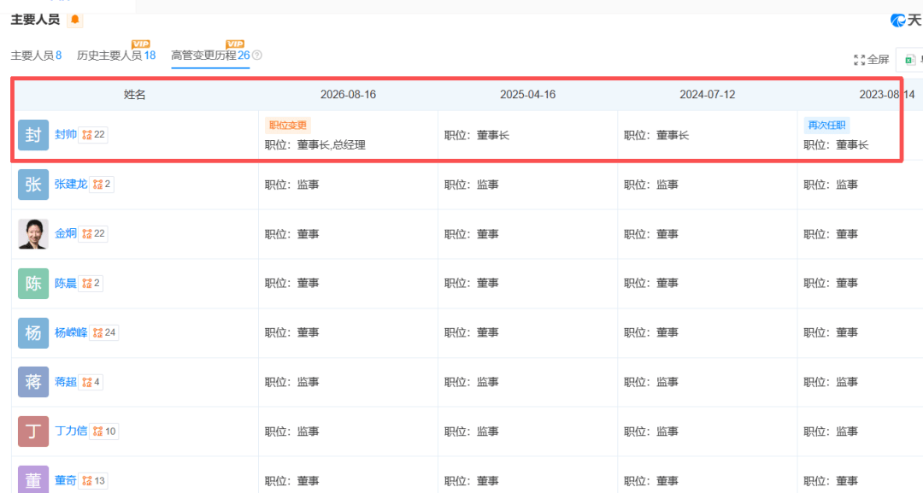The height and width of the screenshot is (493, 923).
Task: Enter fullscreen with the 全屏 button
Action: click(871, 60)
